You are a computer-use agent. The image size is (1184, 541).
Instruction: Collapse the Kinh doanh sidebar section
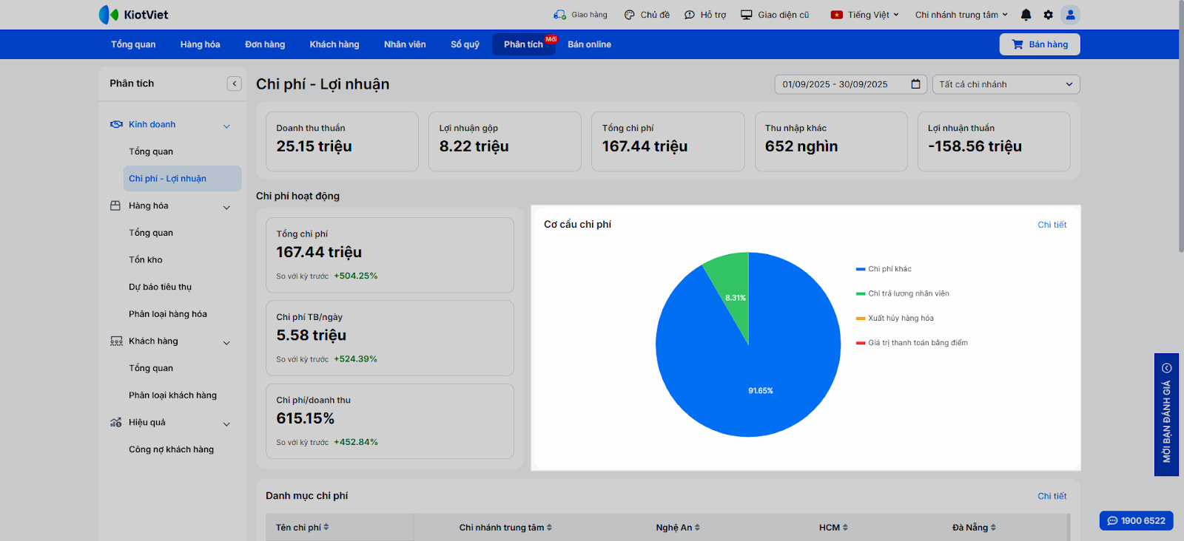[226, 126]
